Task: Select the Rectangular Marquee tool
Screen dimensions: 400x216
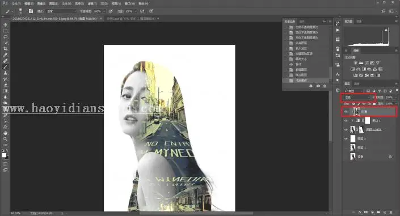Action: (x=5, y=31)
